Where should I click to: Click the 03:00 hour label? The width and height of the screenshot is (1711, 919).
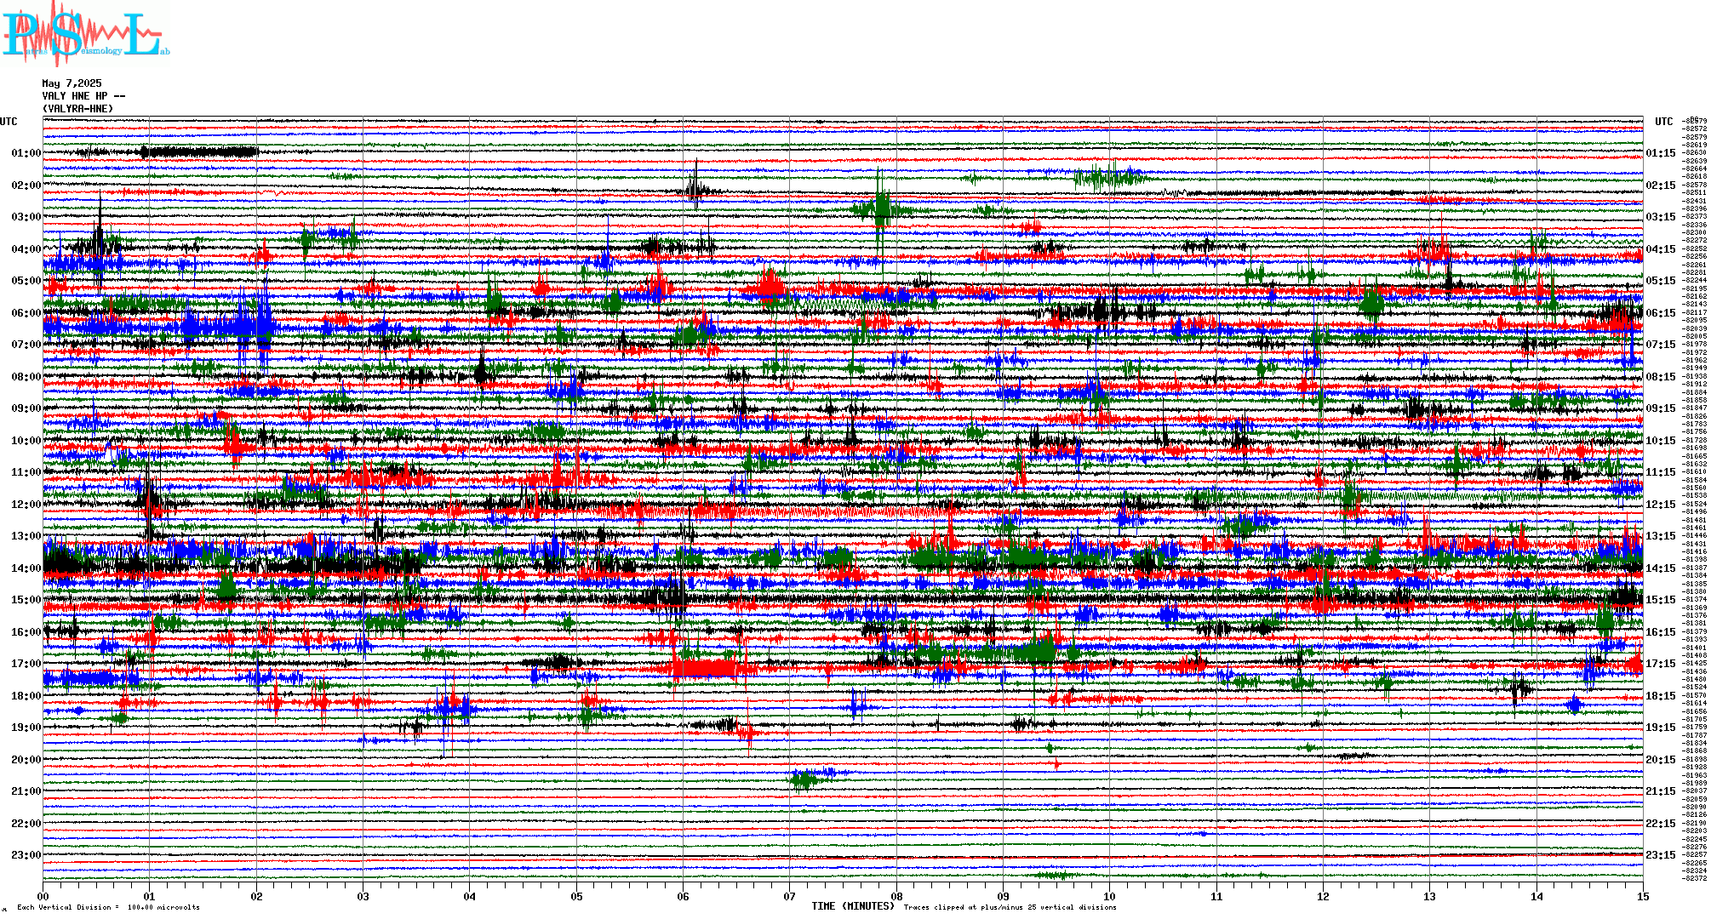(x=26, y=217)
